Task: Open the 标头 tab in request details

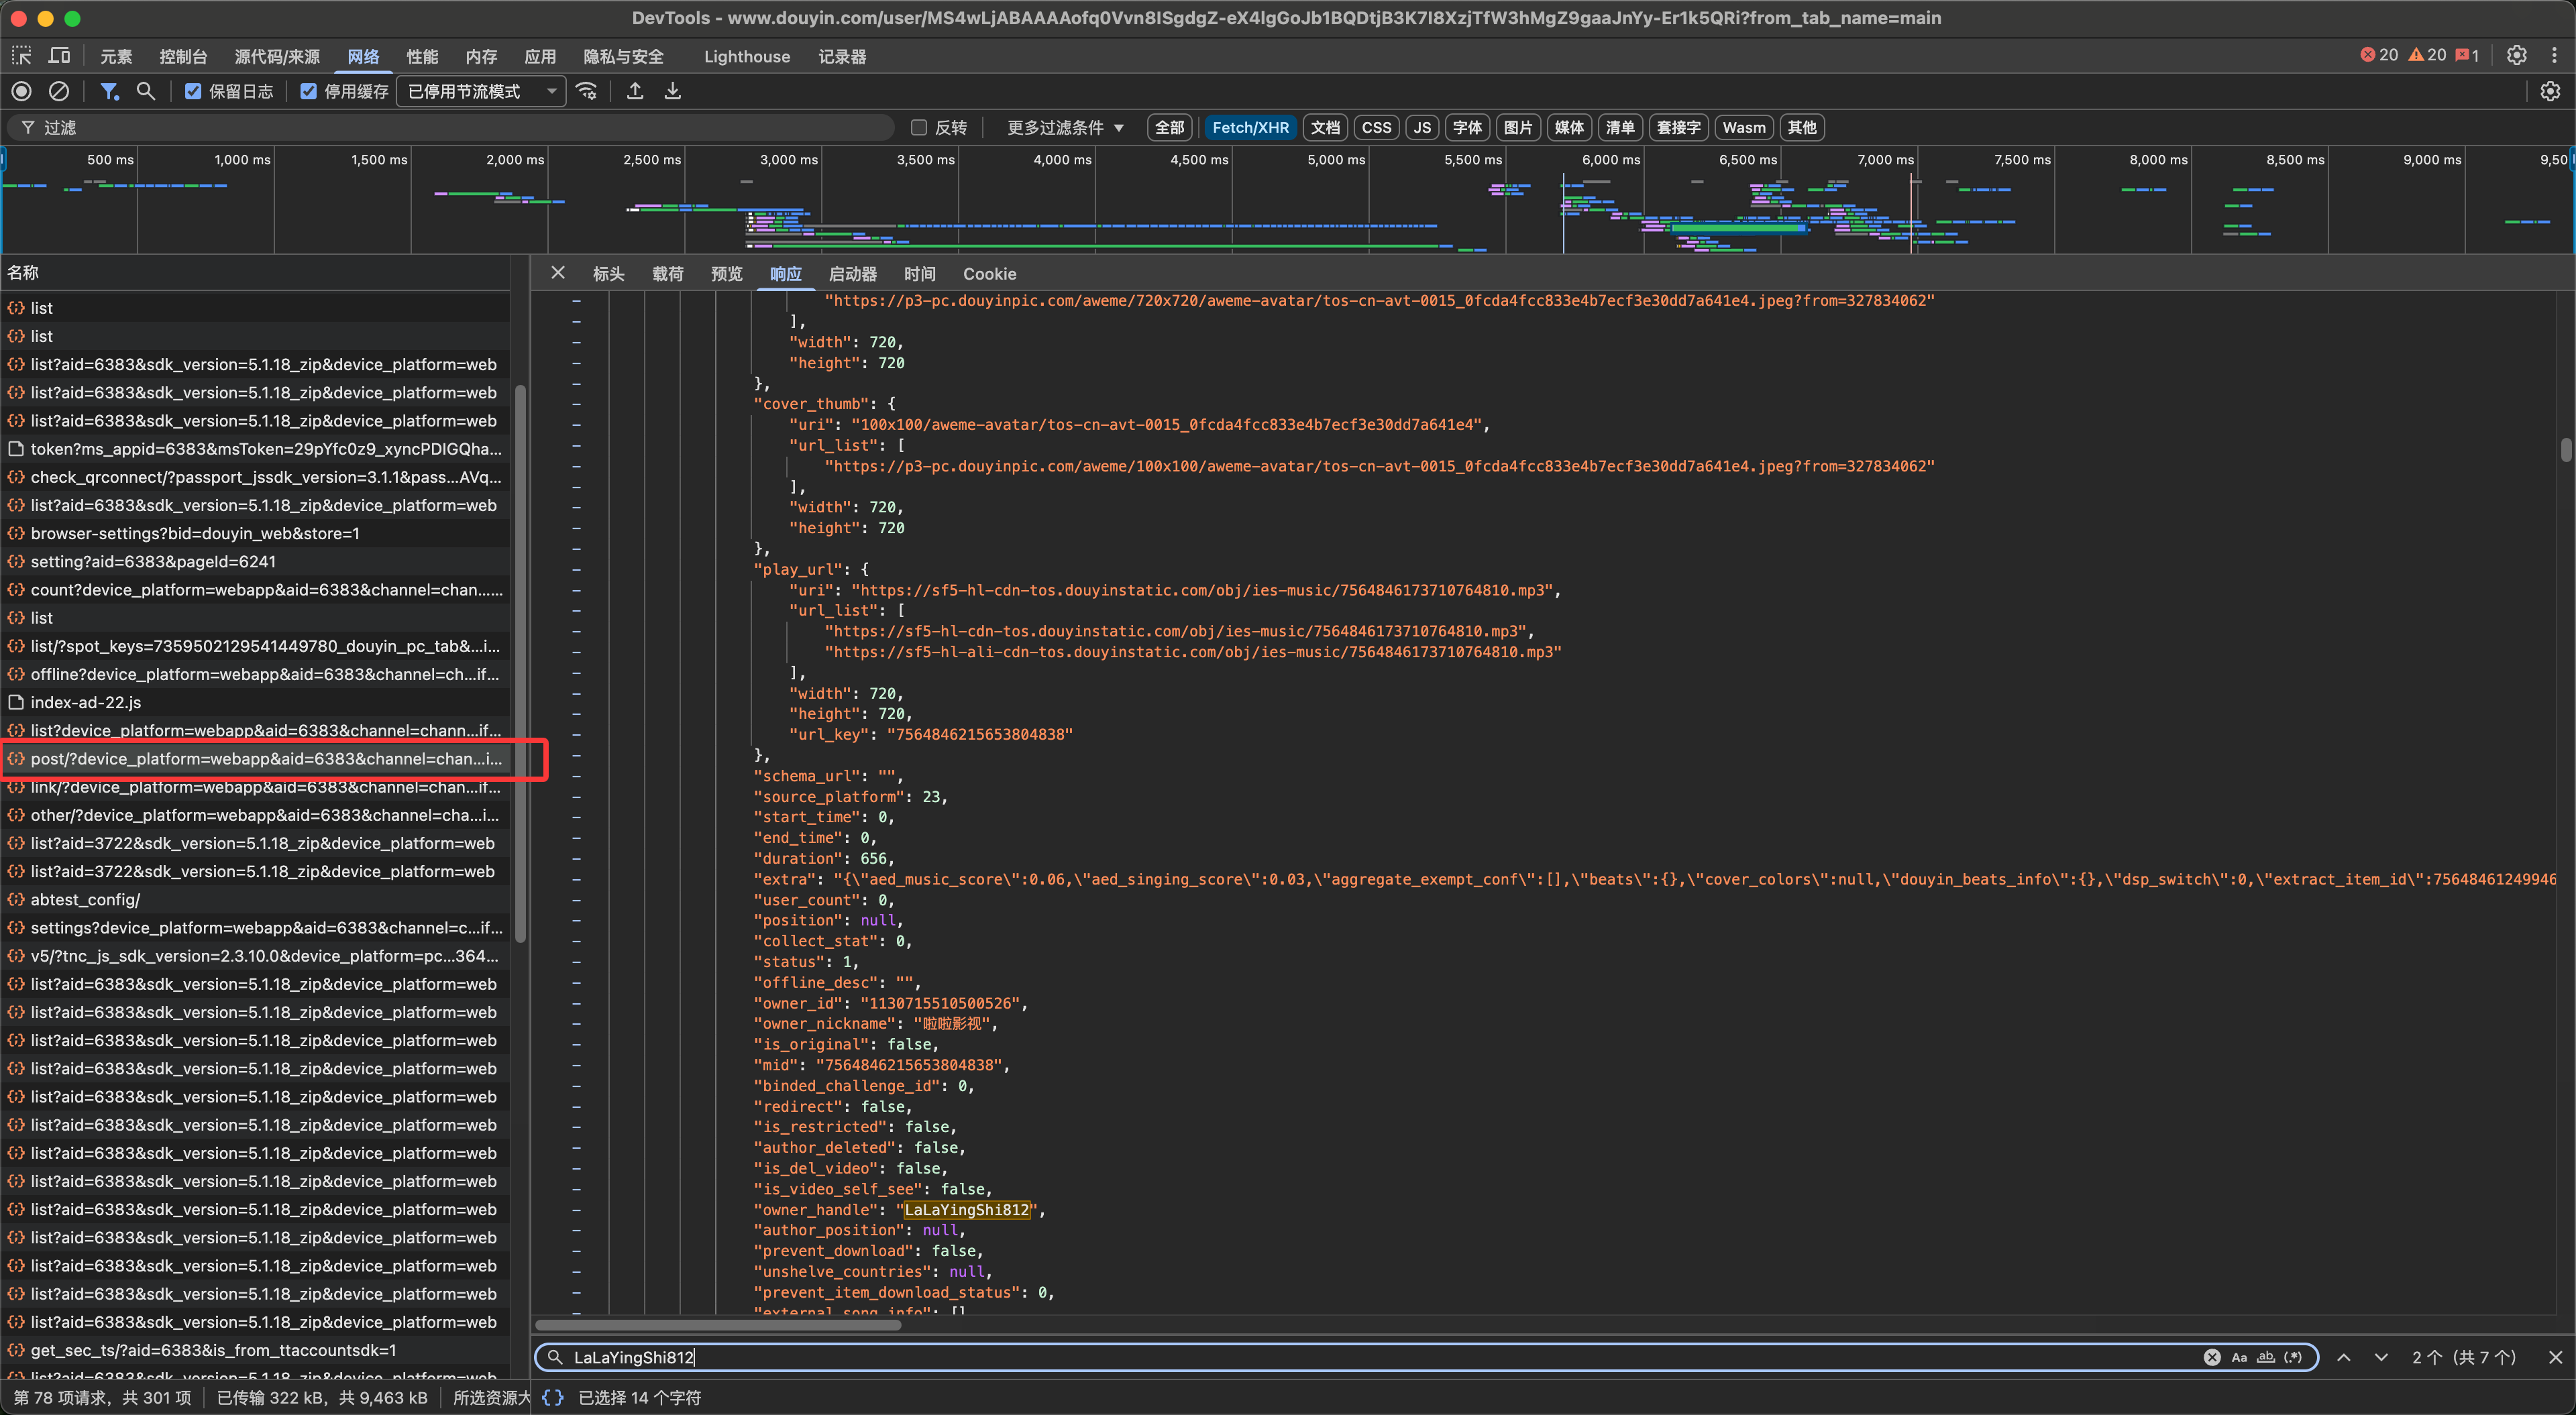Action: pyautogui.click(x=608, y=273)
